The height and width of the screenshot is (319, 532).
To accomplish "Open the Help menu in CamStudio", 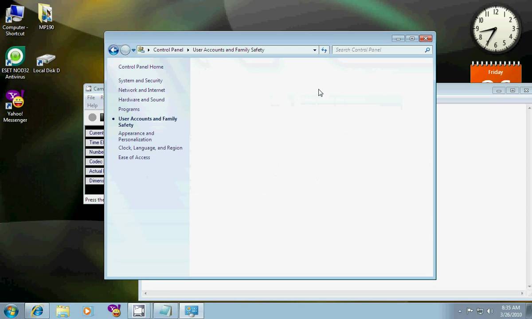I will coord(92,105).
